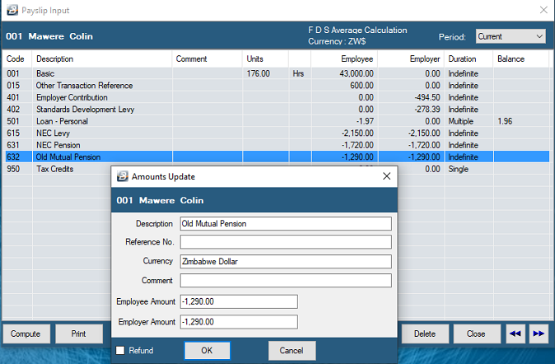Click the Code column header
The height and width of the screenshot is (364, 555).
pos(17,58)
